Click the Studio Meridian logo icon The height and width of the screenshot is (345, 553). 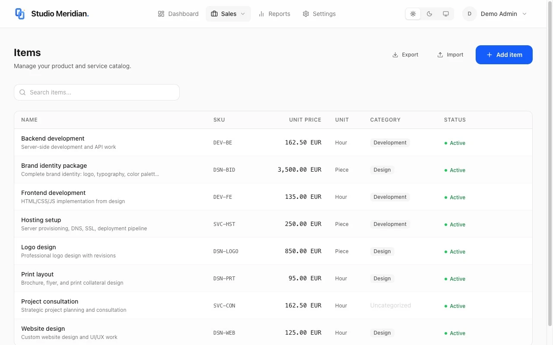click(20, 14)
